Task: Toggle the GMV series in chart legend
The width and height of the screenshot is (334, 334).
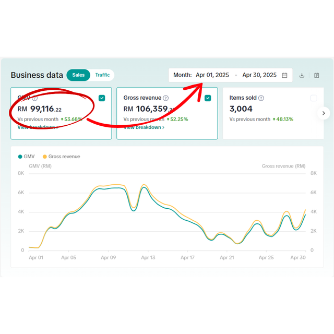Action: point(27,157)
